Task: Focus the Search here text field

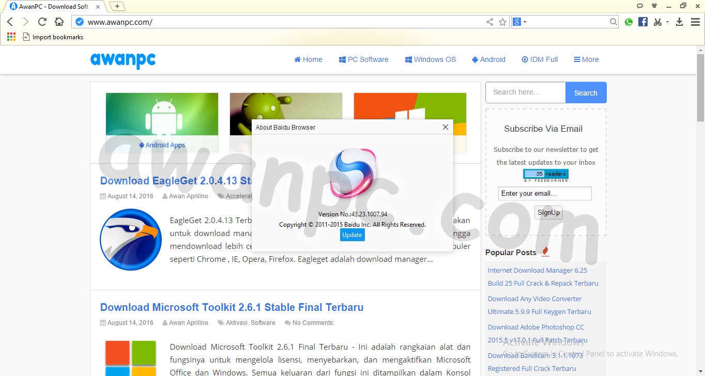Action: (x=525, y=92)
